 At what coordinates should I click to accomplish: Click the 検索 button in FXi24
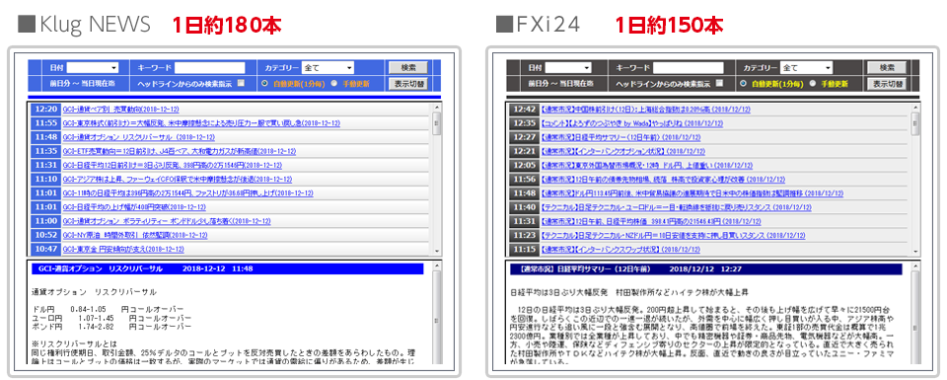886,68
